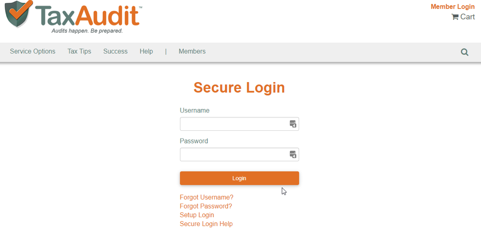The image size is (481, 238).
Task: Click the autofill icon in Username field
Action: click(x=293, y=124)
